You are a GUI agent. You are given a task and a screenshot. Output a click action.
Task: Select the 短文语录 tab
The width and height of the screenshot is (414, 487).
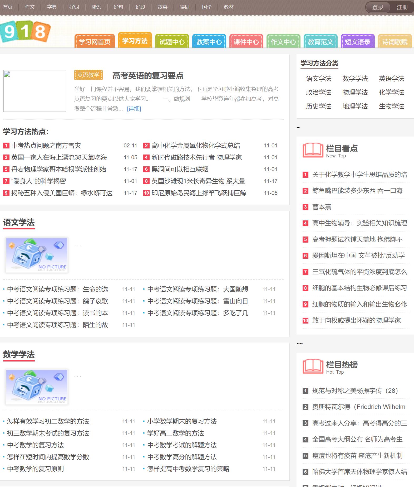[357, 42]
